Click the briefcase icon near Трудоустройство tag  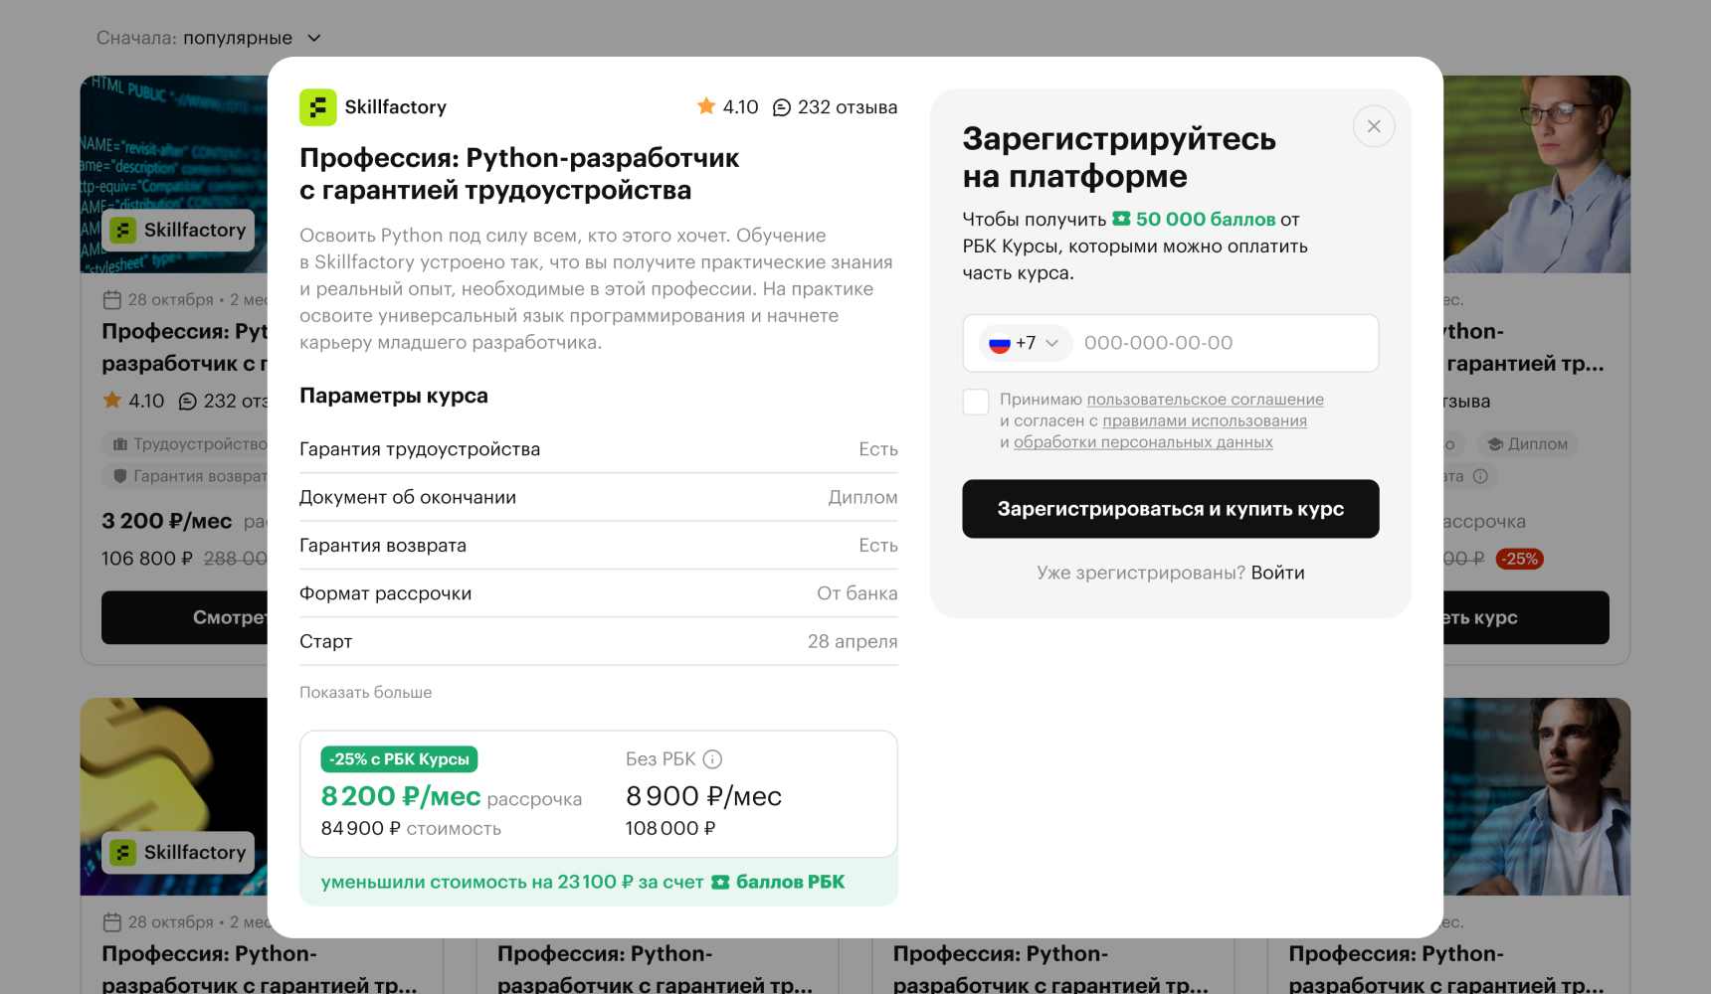click(x=120, y=444)
